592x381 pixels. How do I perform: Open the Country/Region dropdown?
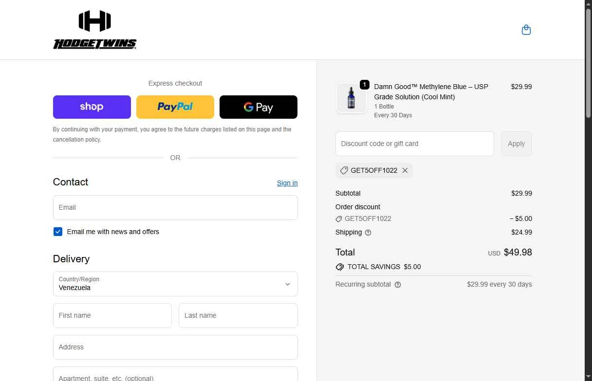pyautogui.click(x=175, y=284)
